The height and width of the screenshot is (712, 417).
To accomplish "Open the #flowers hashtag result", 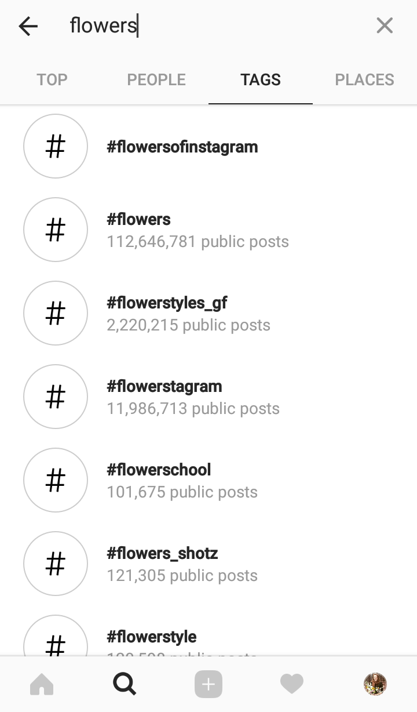I will pyautogui.click(x=197, y=230).
